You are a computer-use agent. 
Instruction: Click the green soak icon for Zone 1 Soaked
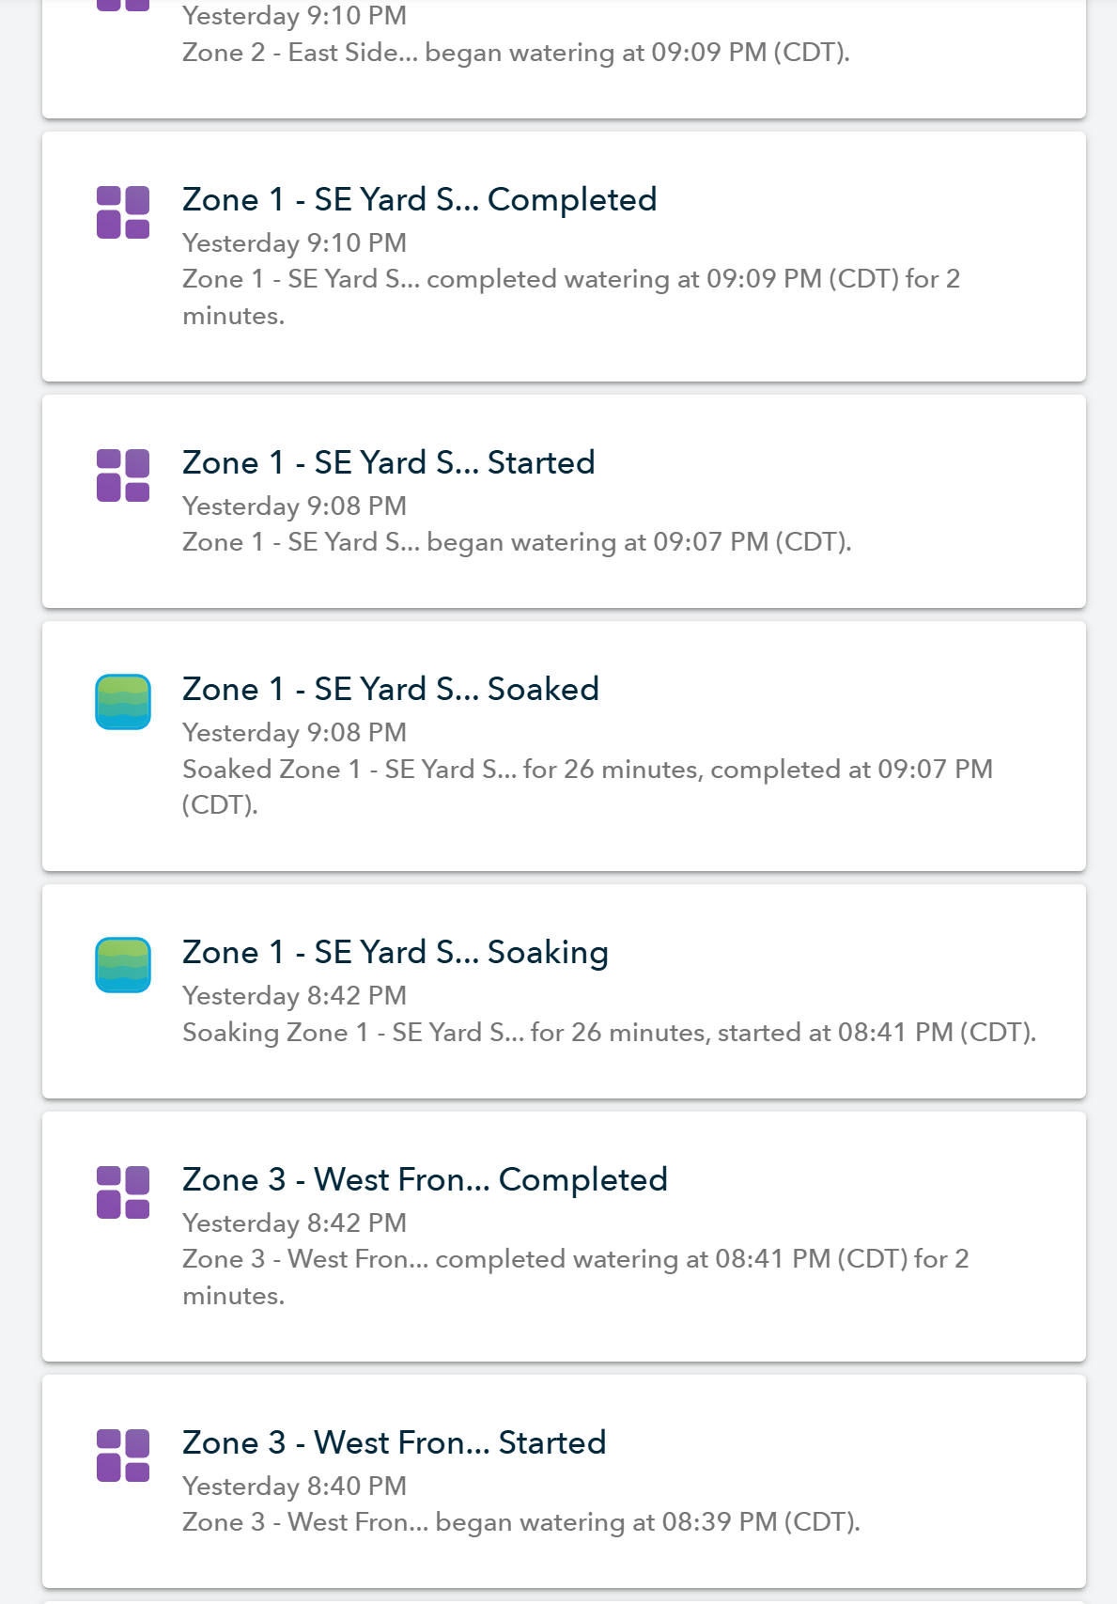point(123,702)
